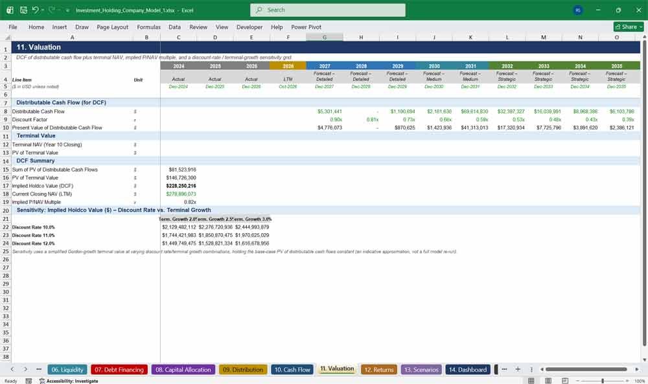The image size is (648, 384).
Task: Click the Share button
Action: coord(629,27)
